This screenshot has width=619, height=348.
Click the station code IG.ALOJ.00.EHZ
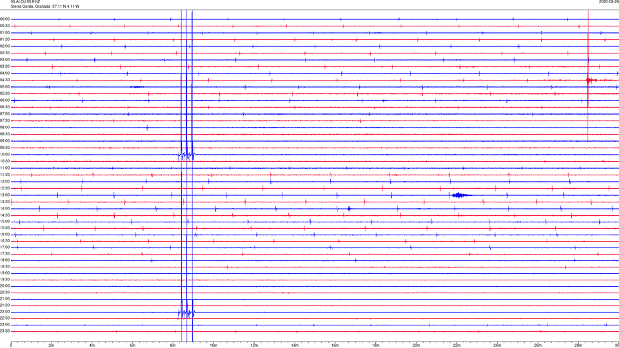click(x=25, y=1)
